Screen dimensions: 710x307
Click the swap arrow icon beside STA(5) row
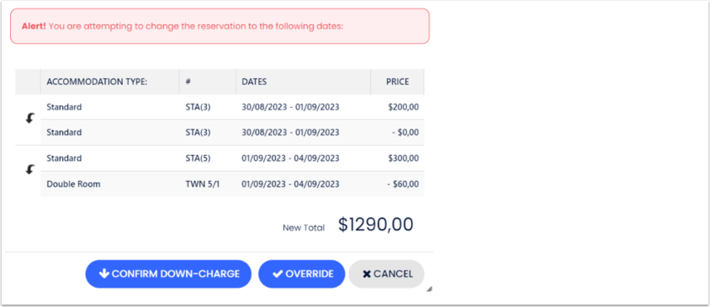click(30, 170)
